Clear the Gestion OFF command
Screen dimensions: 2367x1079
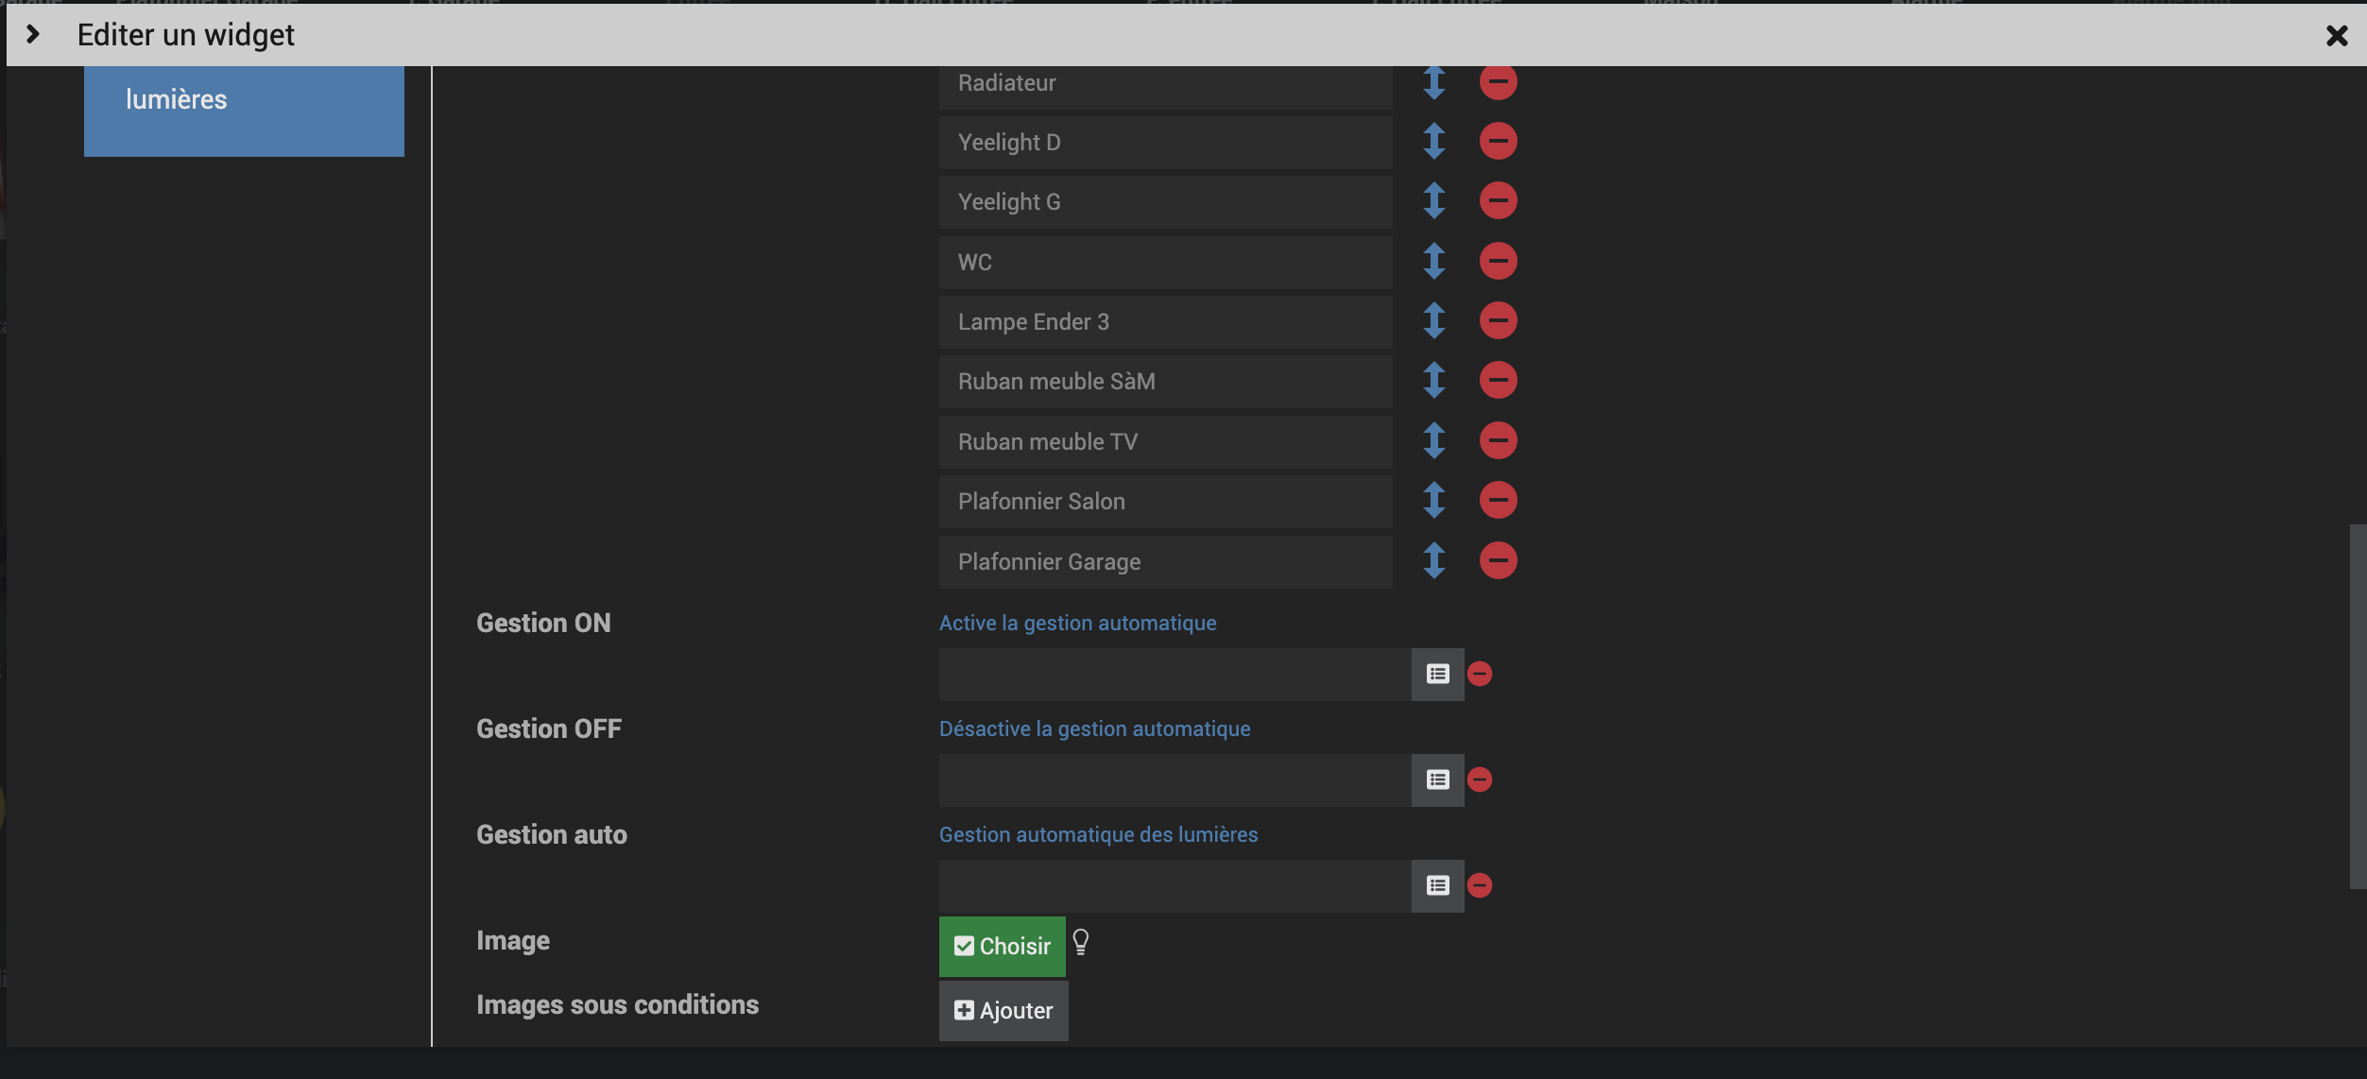click(1480, 780)
